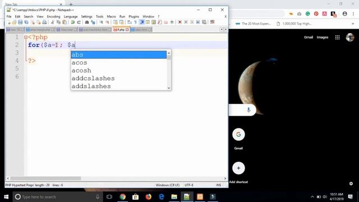Click the Save All toolbar icon
Screen dimensions: 359x202
(x=26, y=22)
